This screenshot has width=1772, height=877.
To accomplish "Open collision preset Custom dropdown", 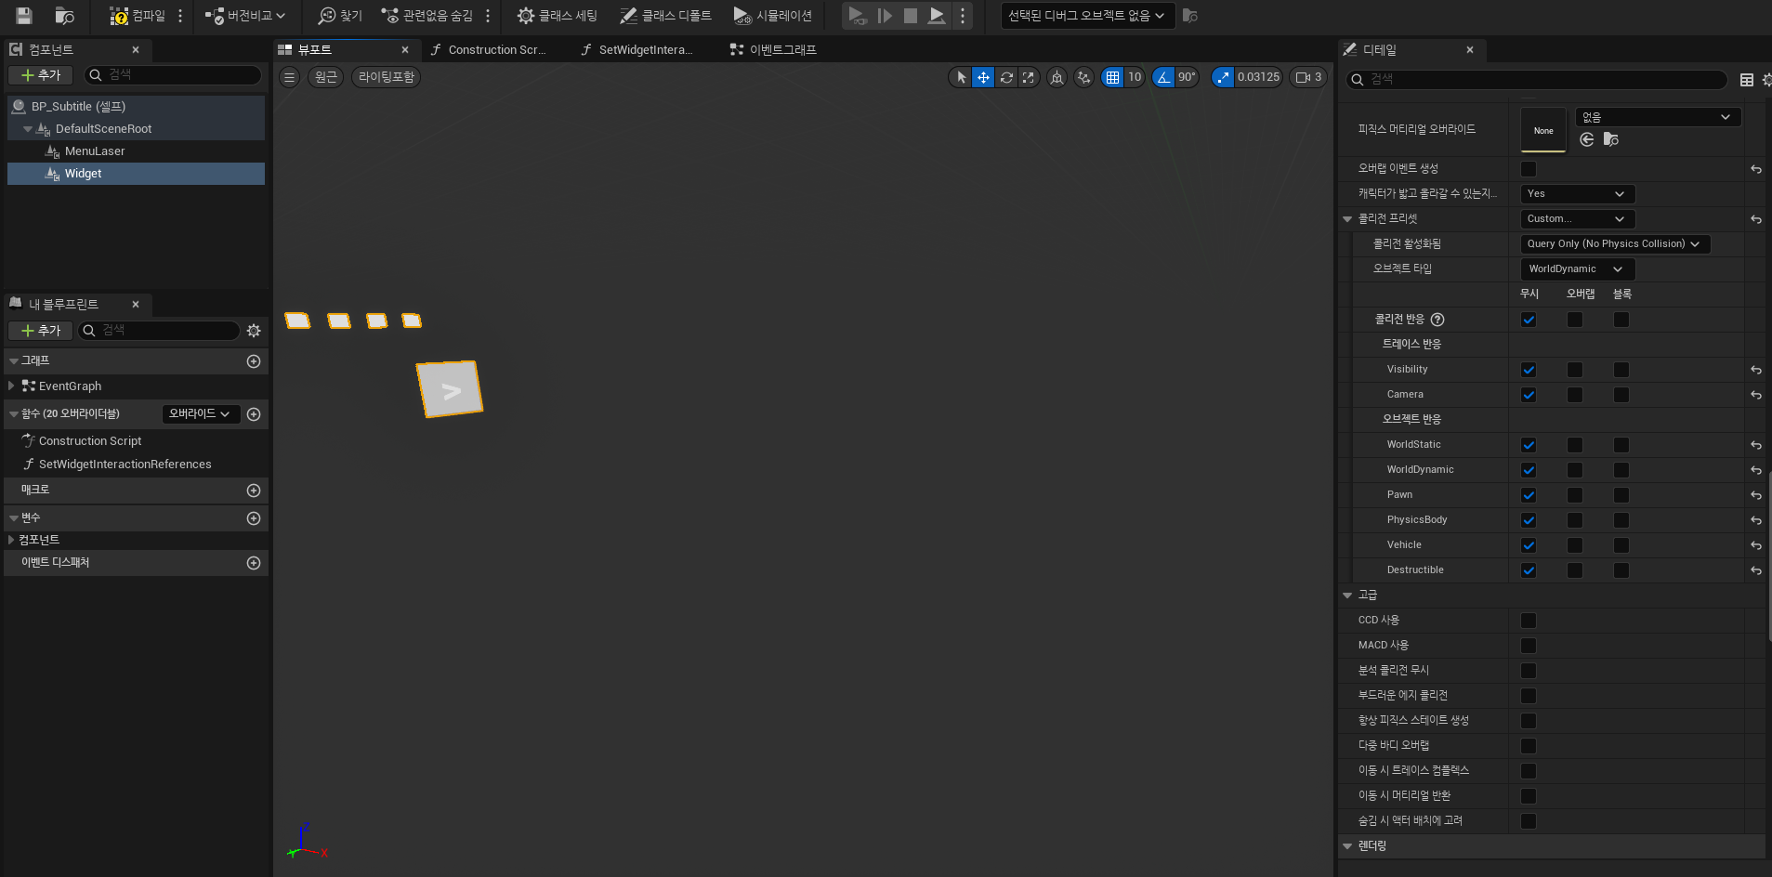I will tap(1577, 219).
